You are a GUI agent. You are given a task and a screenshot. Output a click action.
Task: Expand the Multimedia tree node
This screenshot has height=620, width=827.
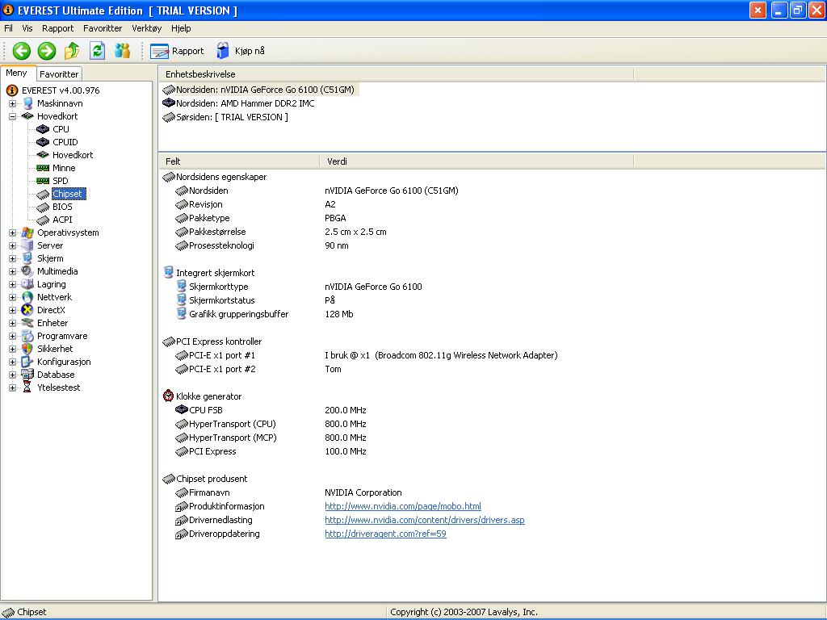click(x=12, y=271)
